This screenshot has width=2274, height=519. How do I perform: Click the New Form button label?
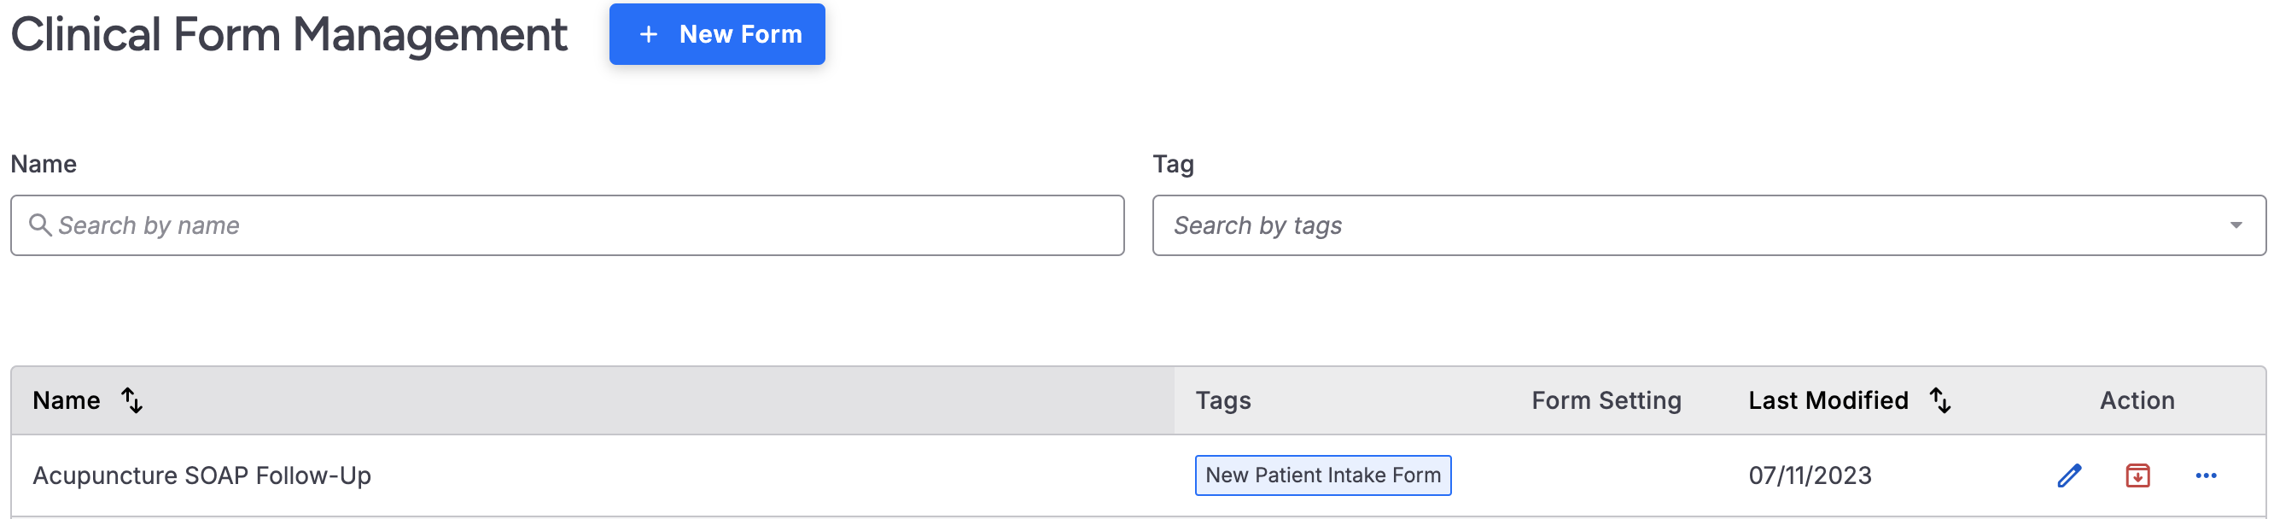click(x=740, y=34)
